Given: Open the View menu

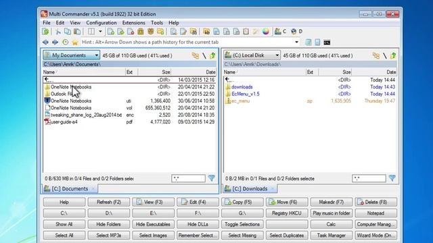Looking at the screenshot, I should pos(75,22).
